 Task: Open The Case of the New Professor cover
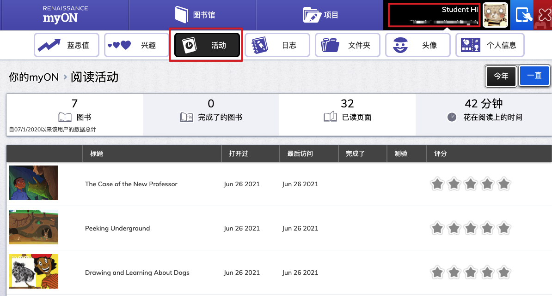(x=33, y=183)
